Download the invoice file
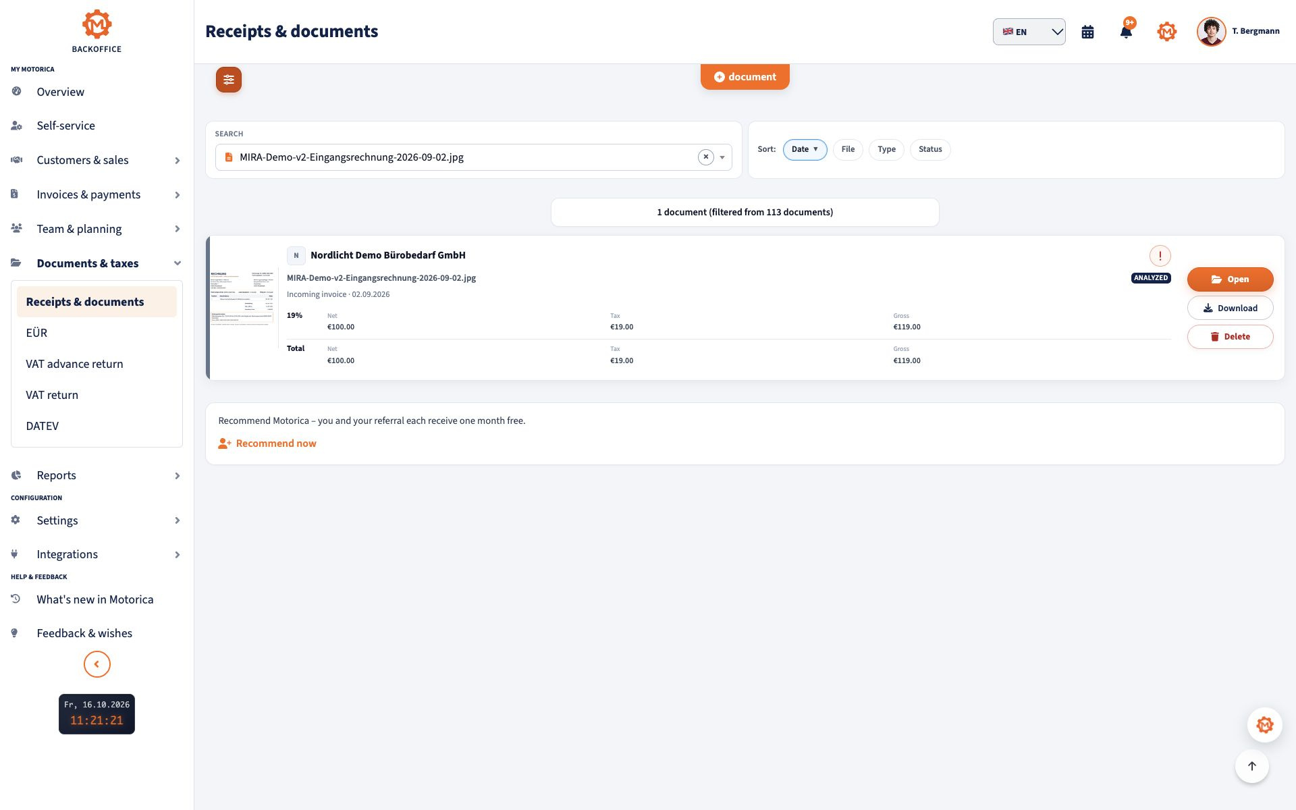This screenshot has height=810, width=1296. [x=1230, y=308]
